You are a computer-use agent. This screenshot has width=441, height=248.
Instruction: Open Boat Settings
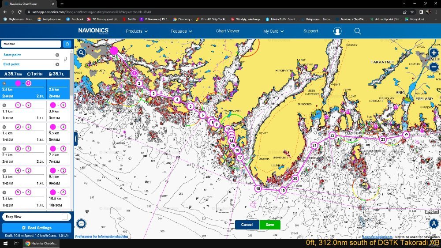tap(37, 228)
